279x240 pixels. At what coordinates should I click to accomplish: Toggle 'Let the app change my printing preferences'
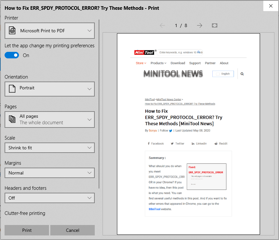[12, 55]
